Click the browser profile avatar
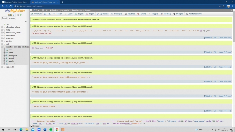 coord(228,6)
